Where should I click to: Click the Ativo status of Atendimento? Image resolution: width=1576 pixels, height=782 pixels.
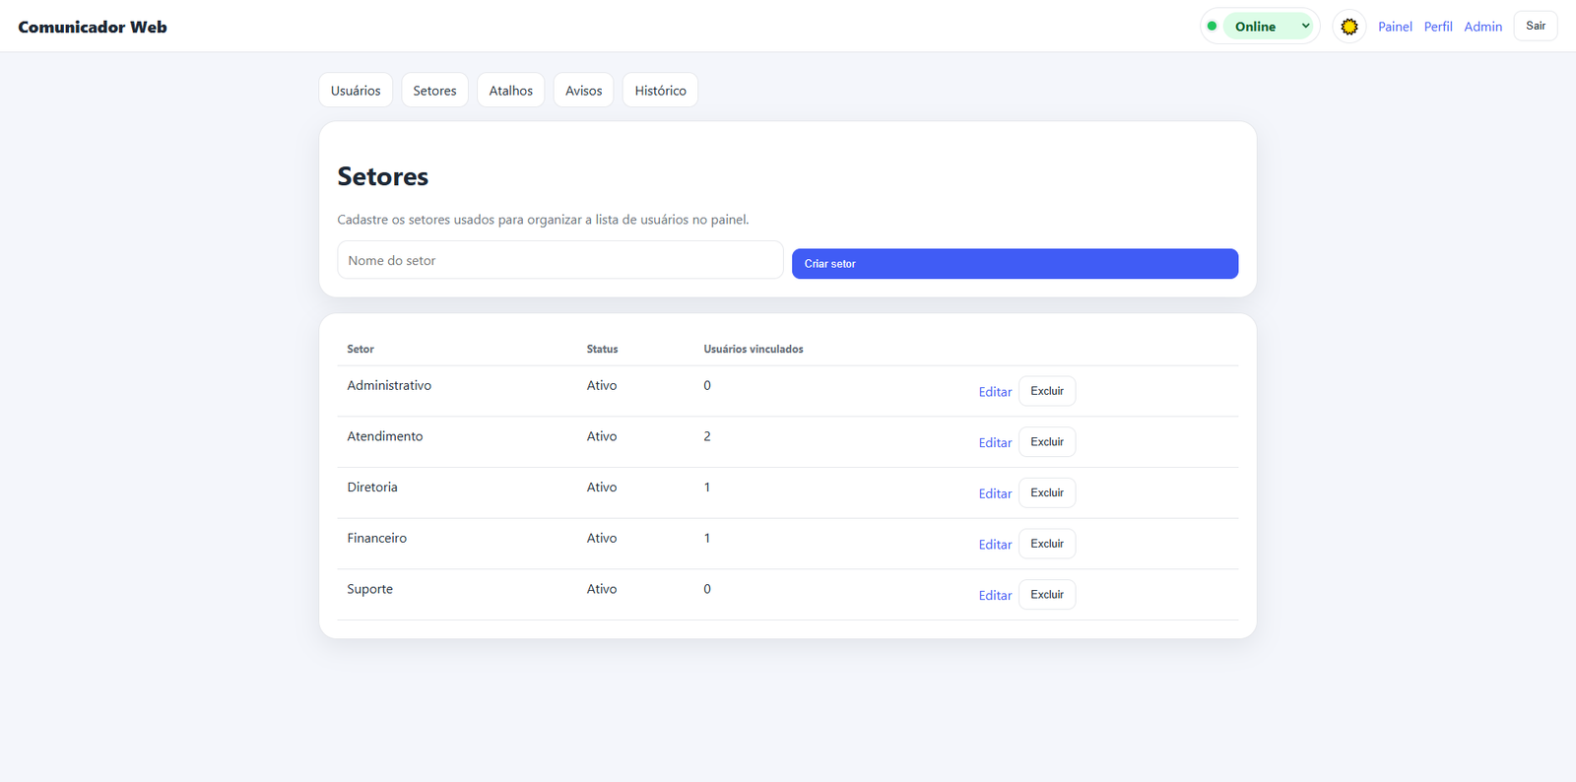pyautogui.click(x=602, y=436)
